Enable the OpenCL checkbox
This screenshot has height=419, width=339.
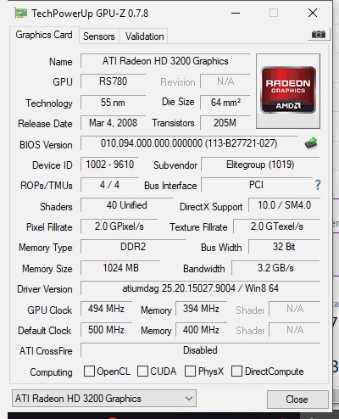click(x=89, y=371)
